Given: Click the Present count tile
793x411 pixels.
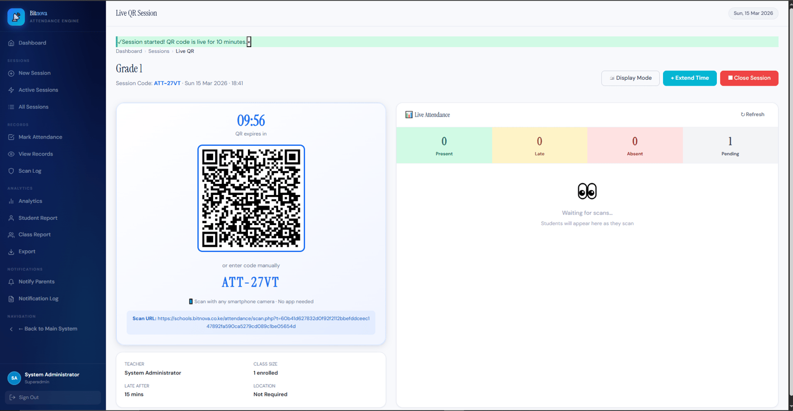Looking at the screenshot, I should point(444,145).
